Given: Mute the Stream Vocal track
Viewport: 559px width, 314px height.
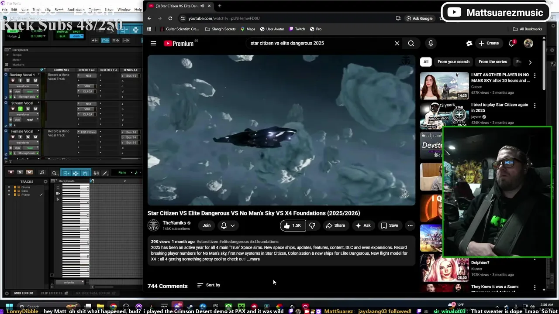Looking at the screenshot, I should 35,109.
